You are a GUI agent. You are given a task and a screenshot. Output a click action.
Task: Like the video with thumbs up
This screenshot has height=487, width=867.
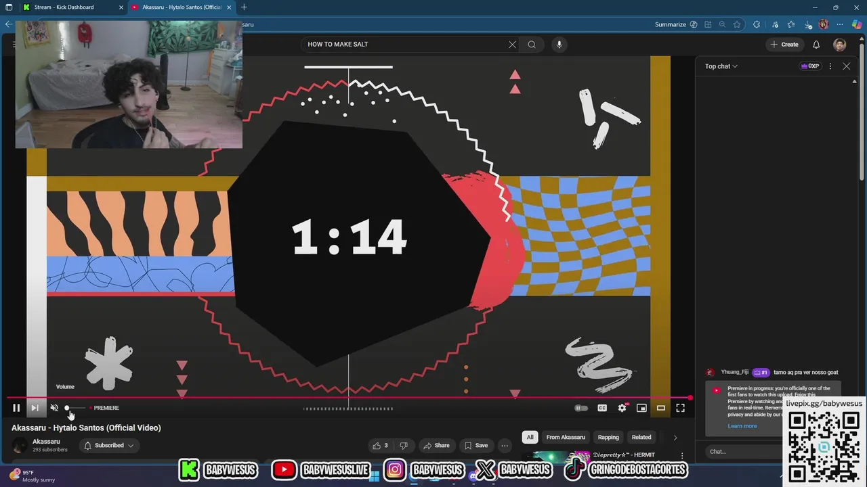381,445
